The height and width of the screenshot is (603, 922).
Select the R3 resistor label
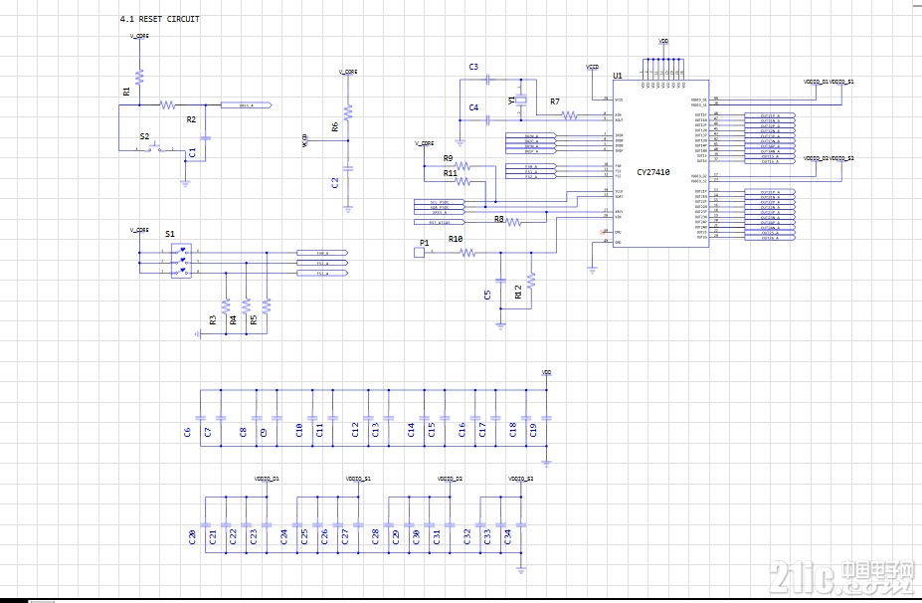click(212, 320)
